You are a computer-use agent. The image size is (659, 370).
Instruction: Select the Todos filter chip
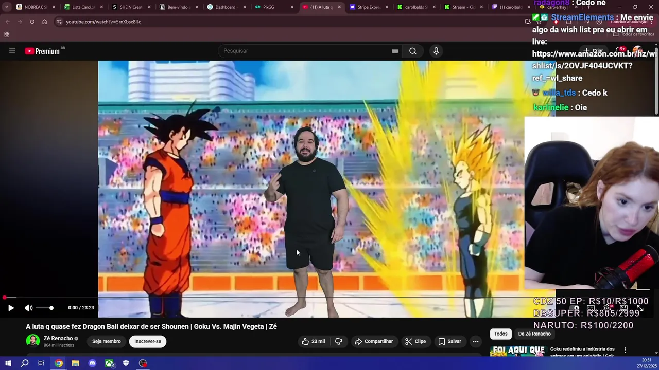click(501, 334)
